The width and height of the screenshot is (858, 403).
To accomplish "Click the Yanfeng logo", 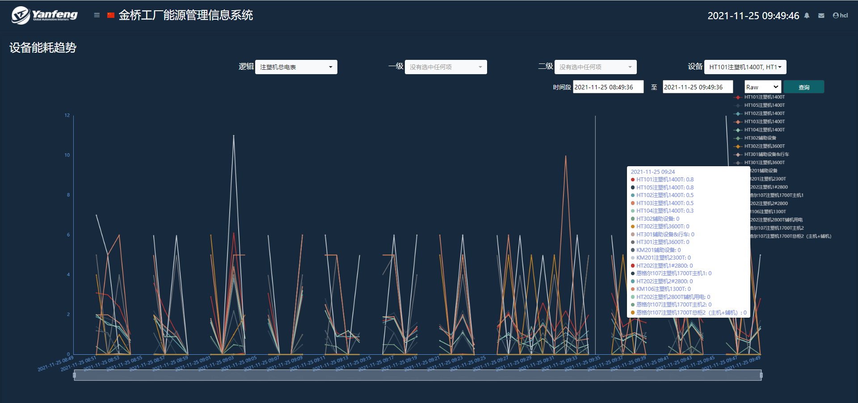I will click(x=44, y=15).
